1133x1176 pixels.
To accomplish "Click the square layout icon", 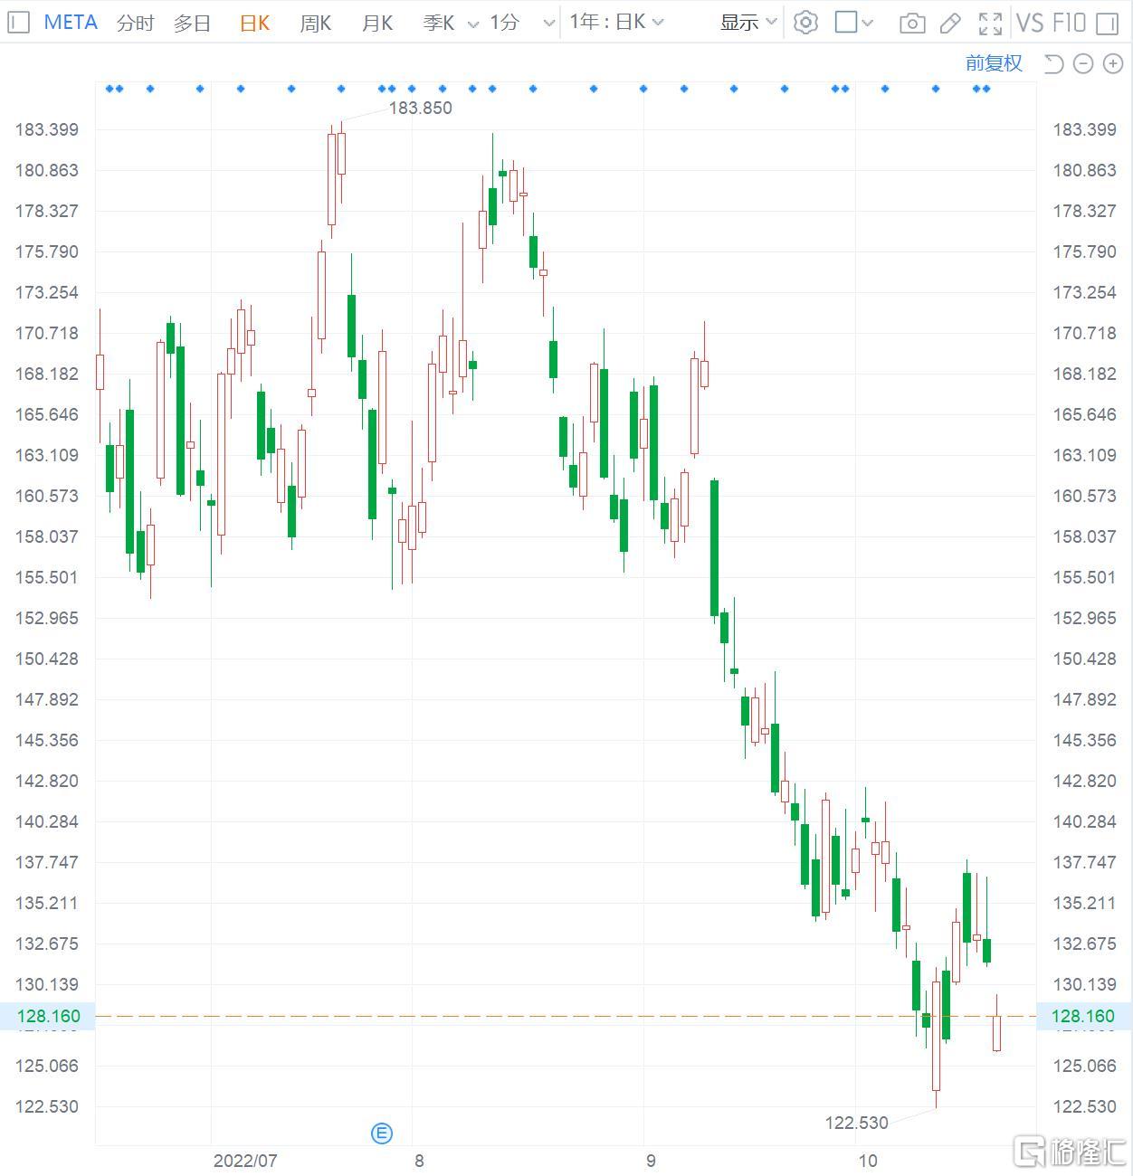I will (x=845, y=23).
